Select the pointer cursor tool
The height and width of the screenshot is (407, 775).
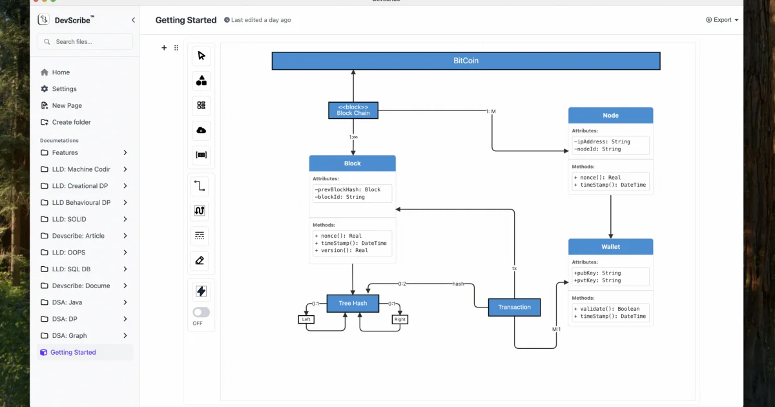(x=201, y=56)
